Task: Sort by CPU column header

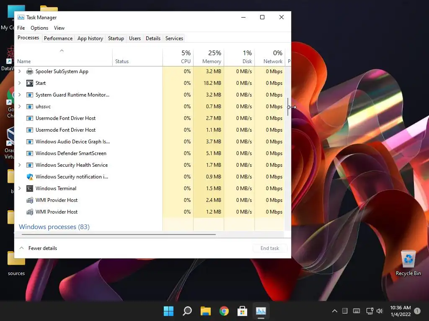Action: pyautogui.click(x=178, y=57)
